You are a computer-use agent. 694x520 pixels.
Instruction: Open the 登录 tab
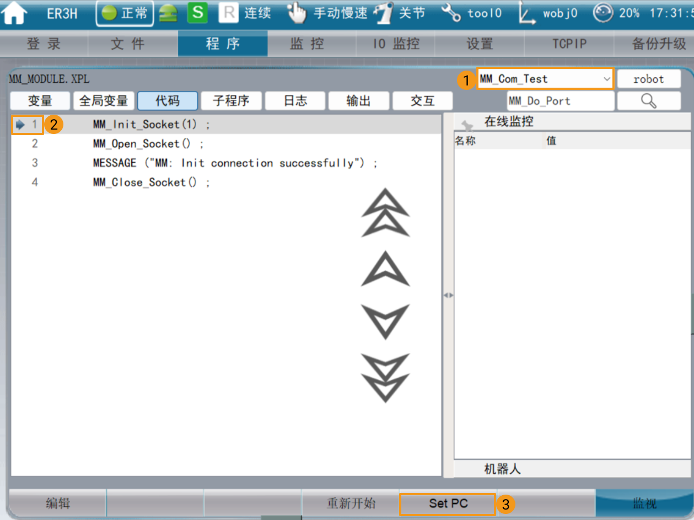44,44
